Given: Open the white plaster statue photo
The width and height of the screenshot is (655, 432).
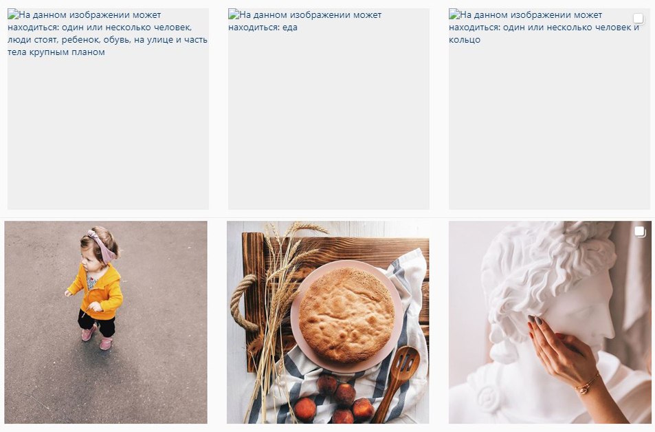Looking at the screenshot, I should click(550, 322).
